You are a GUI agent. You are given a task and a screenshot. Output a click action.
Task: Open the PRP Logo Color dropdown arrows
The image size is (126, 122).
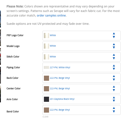(114, 35)
